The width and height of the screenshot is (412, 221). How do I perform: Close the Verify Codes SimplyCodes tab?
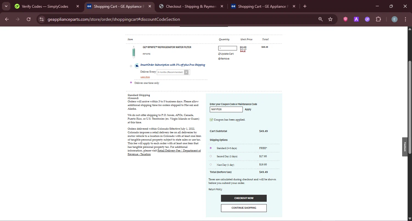pos(78,6)
